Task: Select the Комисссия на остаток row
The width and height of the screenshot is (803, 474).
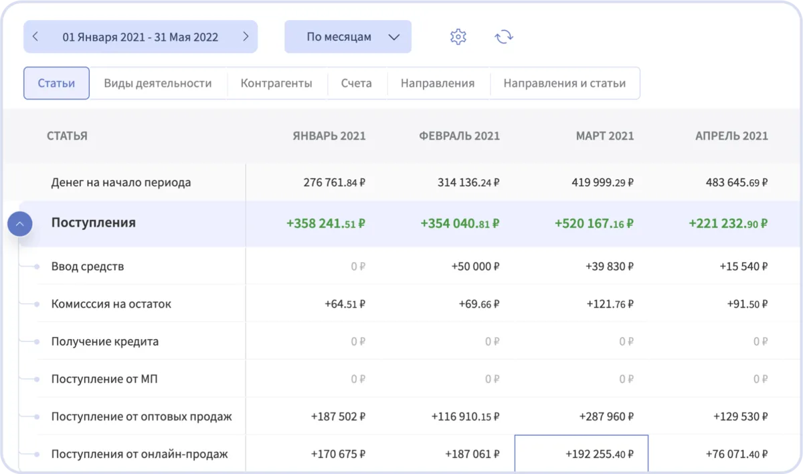Action: (x=111, y=304)
